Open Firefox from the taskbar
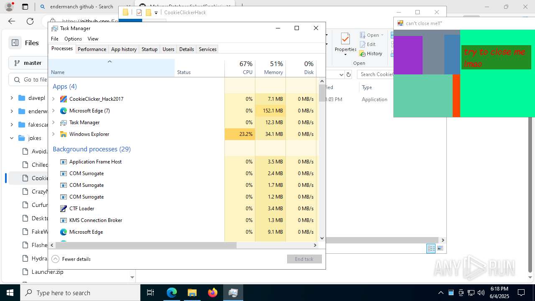Viewport: 535px width, 301px height. (x=213, y=293)
